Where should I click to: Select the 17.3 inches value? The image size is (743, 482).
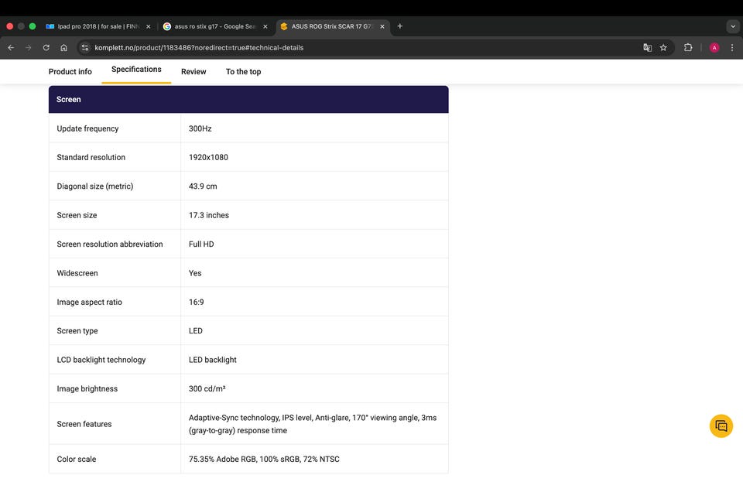[209, 215]
